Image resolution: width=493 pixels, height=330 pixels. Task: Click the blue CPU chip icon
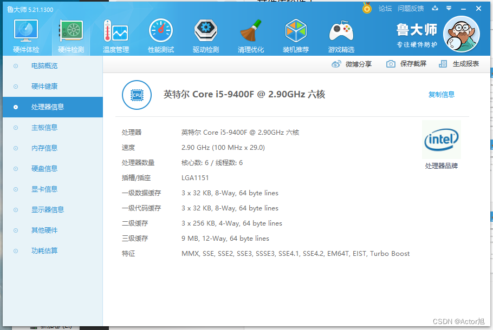coord(137,95)
